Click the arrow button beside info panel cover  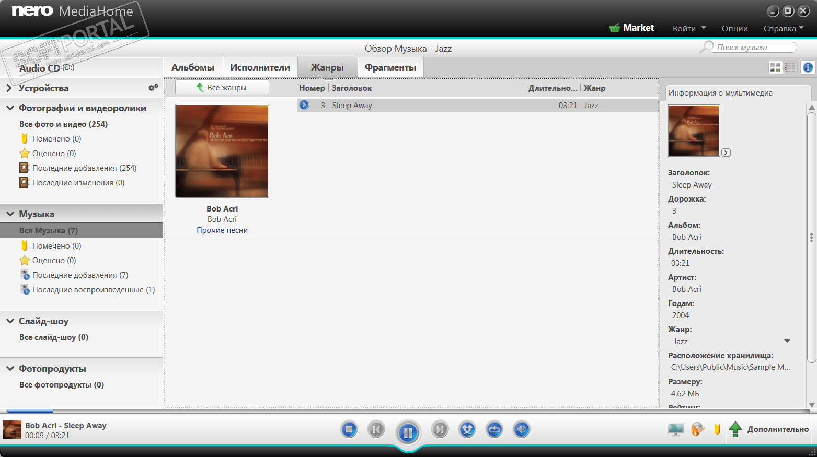tap(726, 153)
